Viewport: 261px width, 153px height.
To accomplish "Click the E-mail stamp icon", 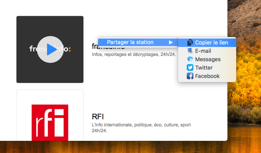I will click(190, 51).
